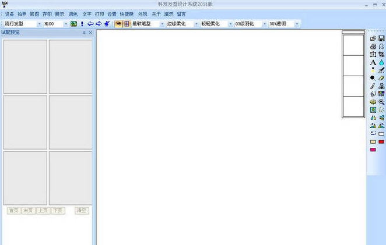The image size is (386, 245).
Task: Pin the 试配预览 panel
Action: pyautogui.click(x=84, y=33)
